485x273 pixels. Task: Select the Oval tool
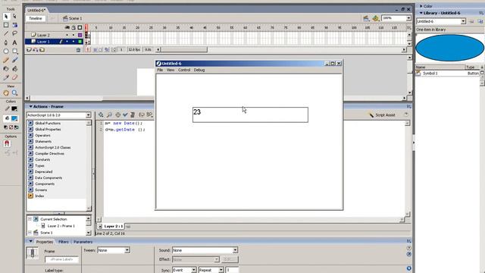point(6,51)
